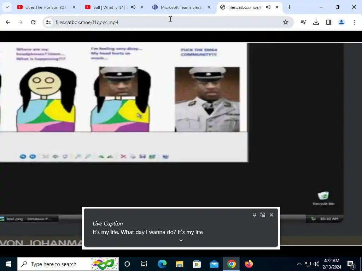
Task: Open Task View on taskbar
Action: coord(144,264)
